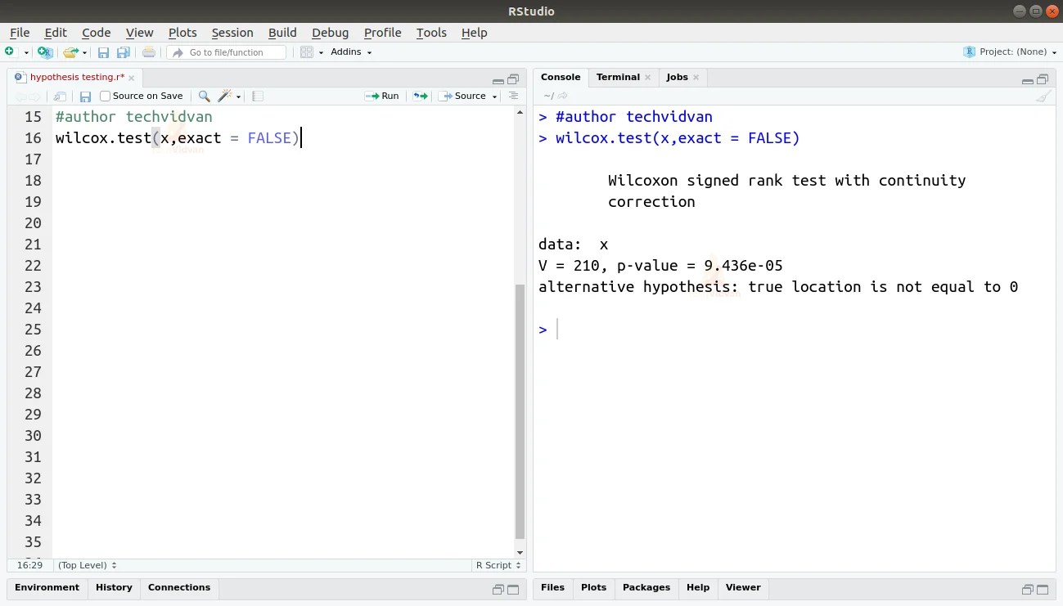Viewport: 1063px width, 606px height.
Task: Open the View menu
Action: 139,32
